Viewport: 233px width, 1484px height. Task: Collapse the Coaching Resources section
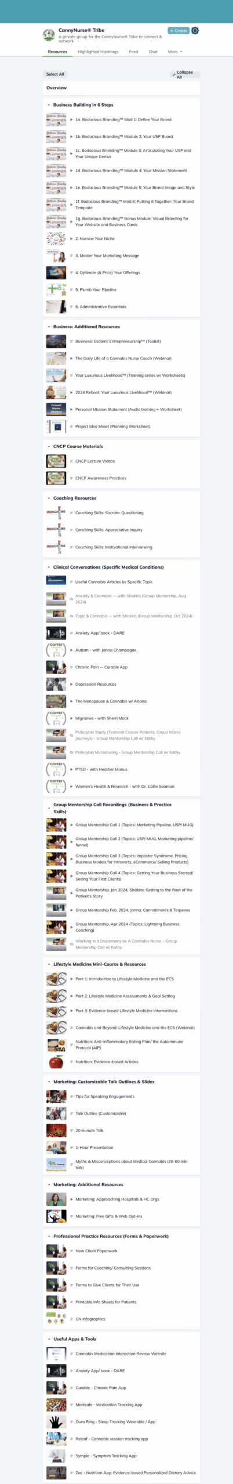(49, 498)
